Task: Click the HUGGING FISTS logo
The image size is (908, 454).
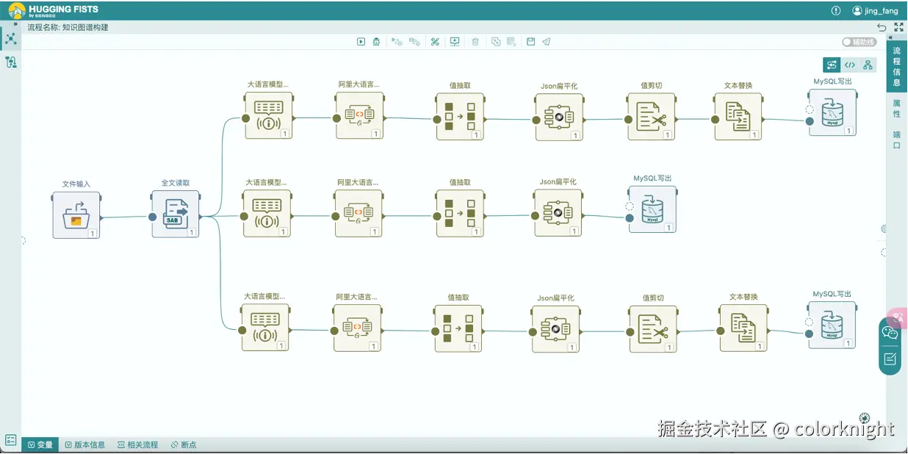Action: [53, 10]
